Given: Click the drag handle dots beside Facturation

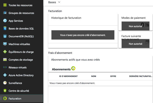Looking at the screenshot, I should point(1,98).
